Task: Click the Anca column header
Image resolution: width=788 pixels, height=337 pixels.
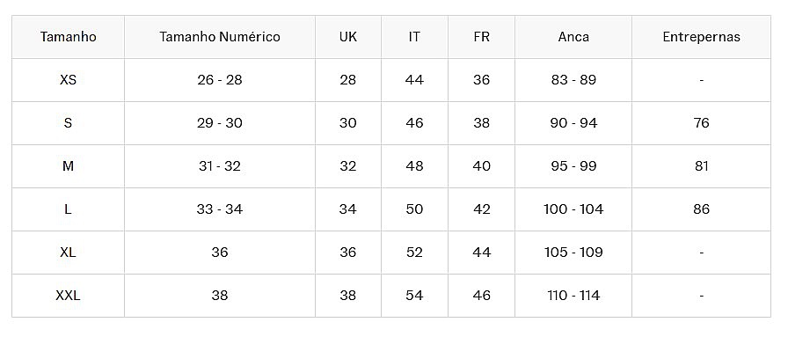Action: (x=573, y=37)
